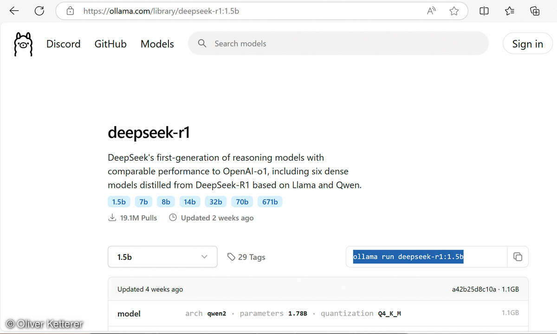Click the browser address bar URL
This screenshot has height=334, width=557.
(161, 11)
